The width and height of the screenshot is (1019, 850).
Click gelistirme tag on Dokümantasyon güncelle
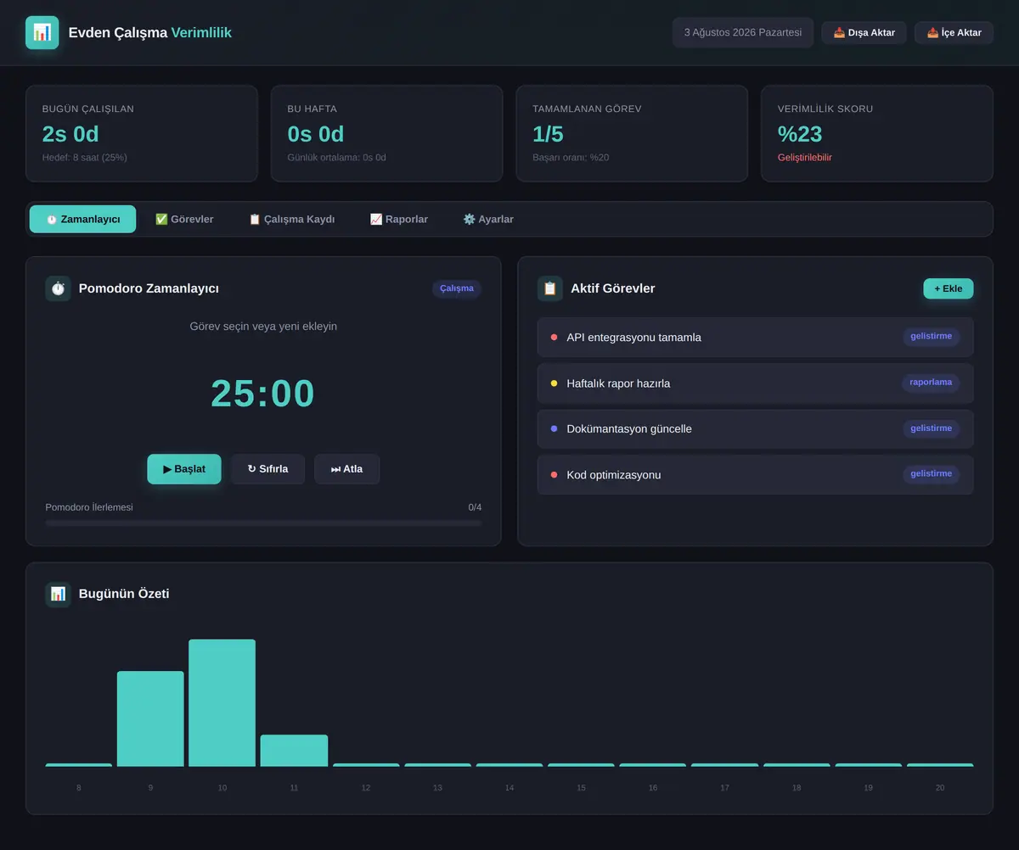[x=931, y=428]
